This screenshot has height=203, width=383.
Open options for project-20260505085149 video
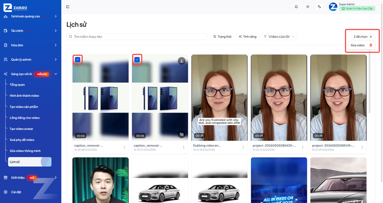pos(362,147)
